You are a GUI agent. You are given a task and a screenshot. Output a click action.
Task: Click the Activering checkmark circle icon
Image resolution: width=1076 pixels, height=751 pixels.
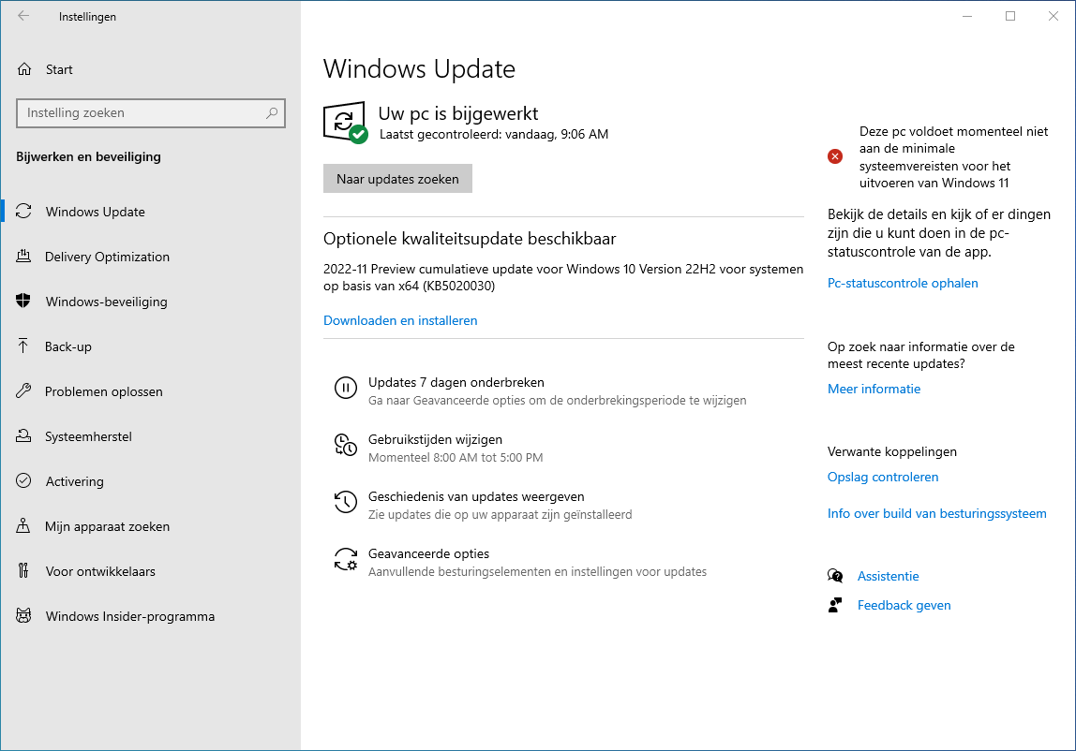pyautogui.click(x=24, y=481)
